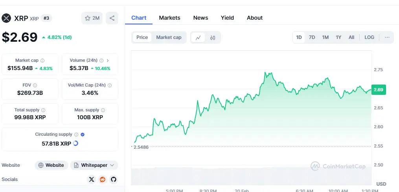Click the share icon next to XRP

click(x=112, y=18)
